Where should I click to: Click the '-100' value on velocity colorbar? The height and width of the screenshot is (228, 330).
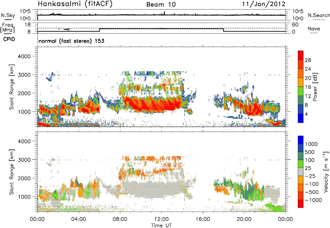pos(312,184)
